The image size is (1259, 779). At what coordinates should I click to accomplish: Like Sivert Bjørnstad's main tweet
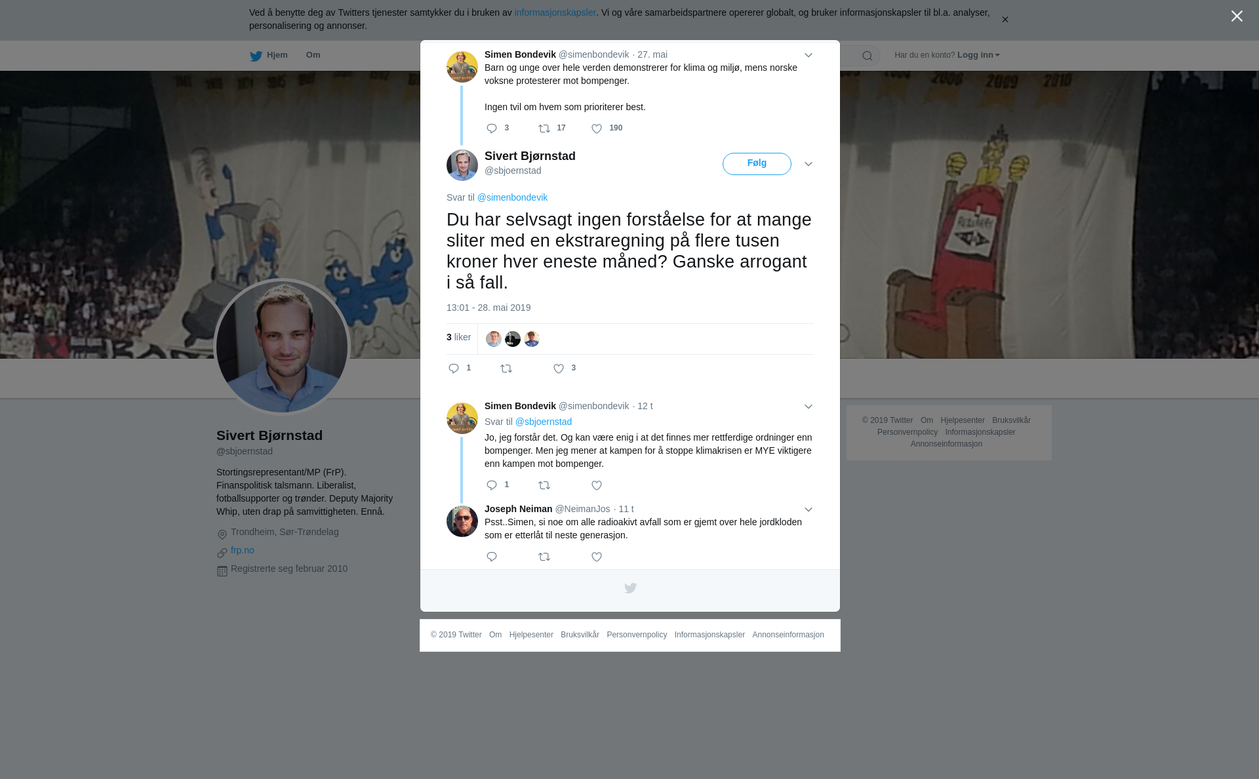[x=559, y=369]
